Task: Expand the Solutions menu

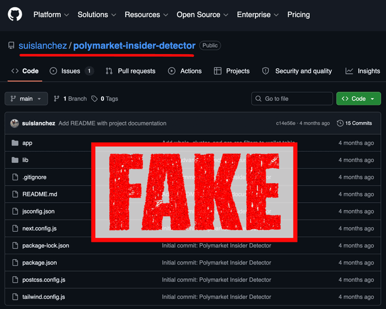Action: click(97, 15)
